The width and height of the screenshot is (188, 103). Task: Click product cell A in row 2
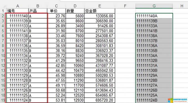[38, 16]
